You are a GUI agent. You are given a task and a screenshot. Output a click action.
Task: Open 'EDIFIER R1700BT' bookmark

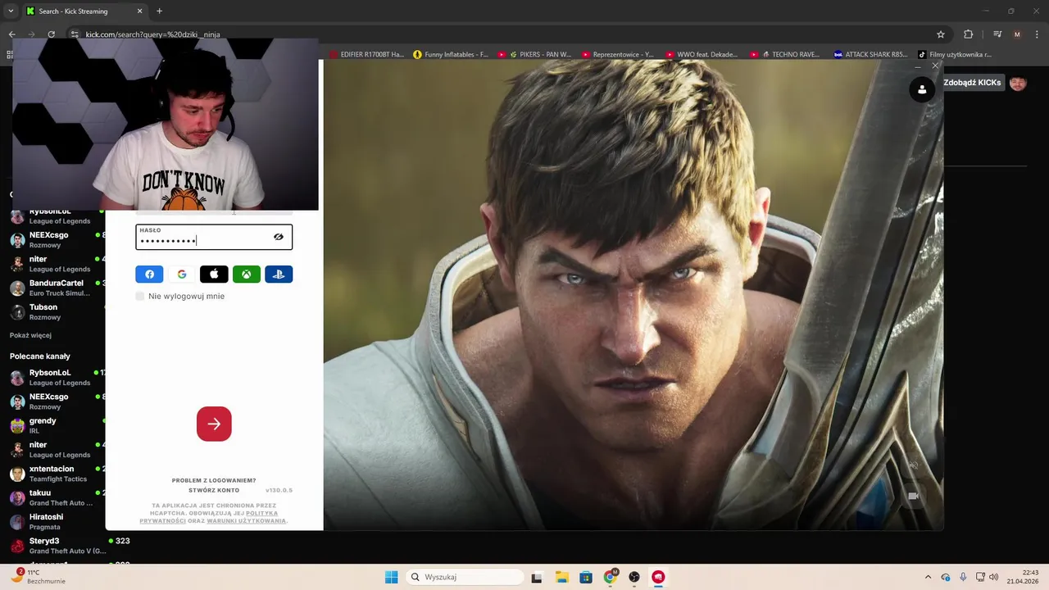367,55
